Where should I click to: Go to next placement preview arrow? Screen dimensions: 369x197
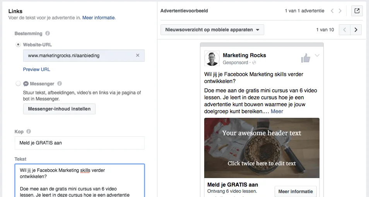pyautogui.click(x=356, y=30)
